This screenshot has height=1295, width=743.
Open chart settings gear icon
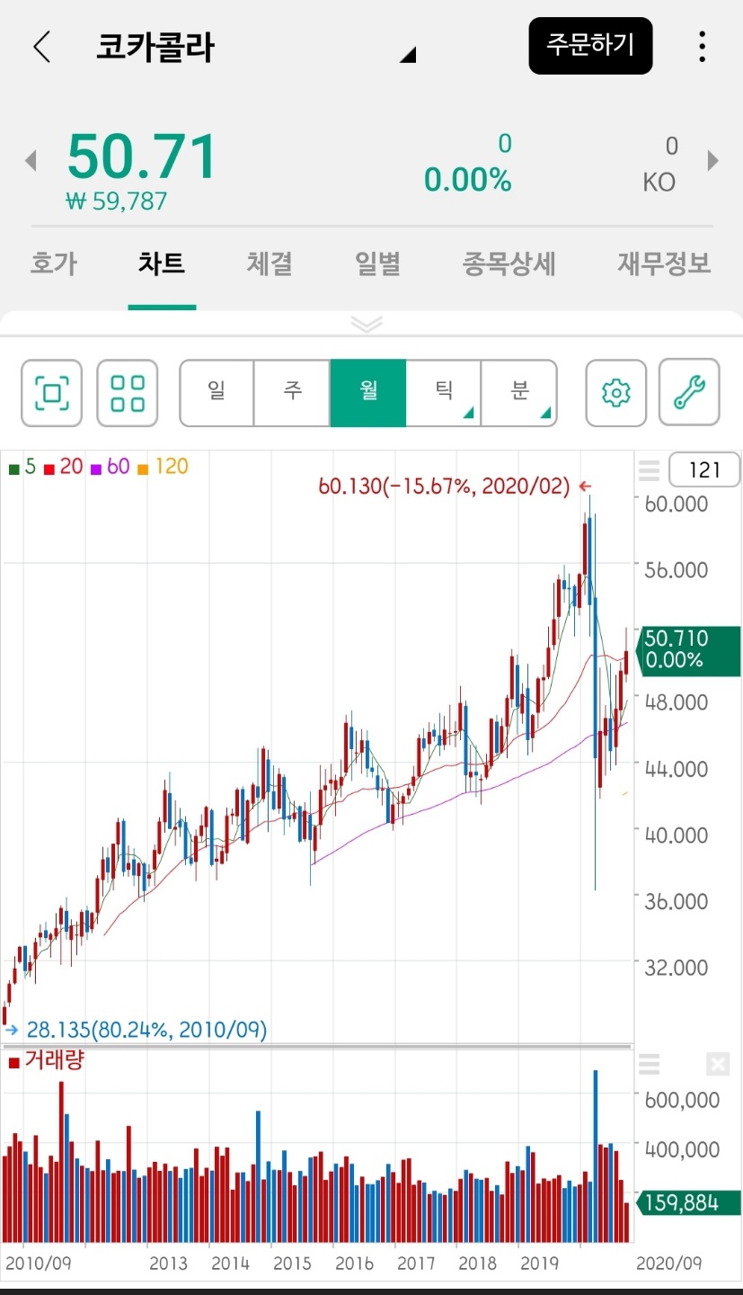pos(616,393)
